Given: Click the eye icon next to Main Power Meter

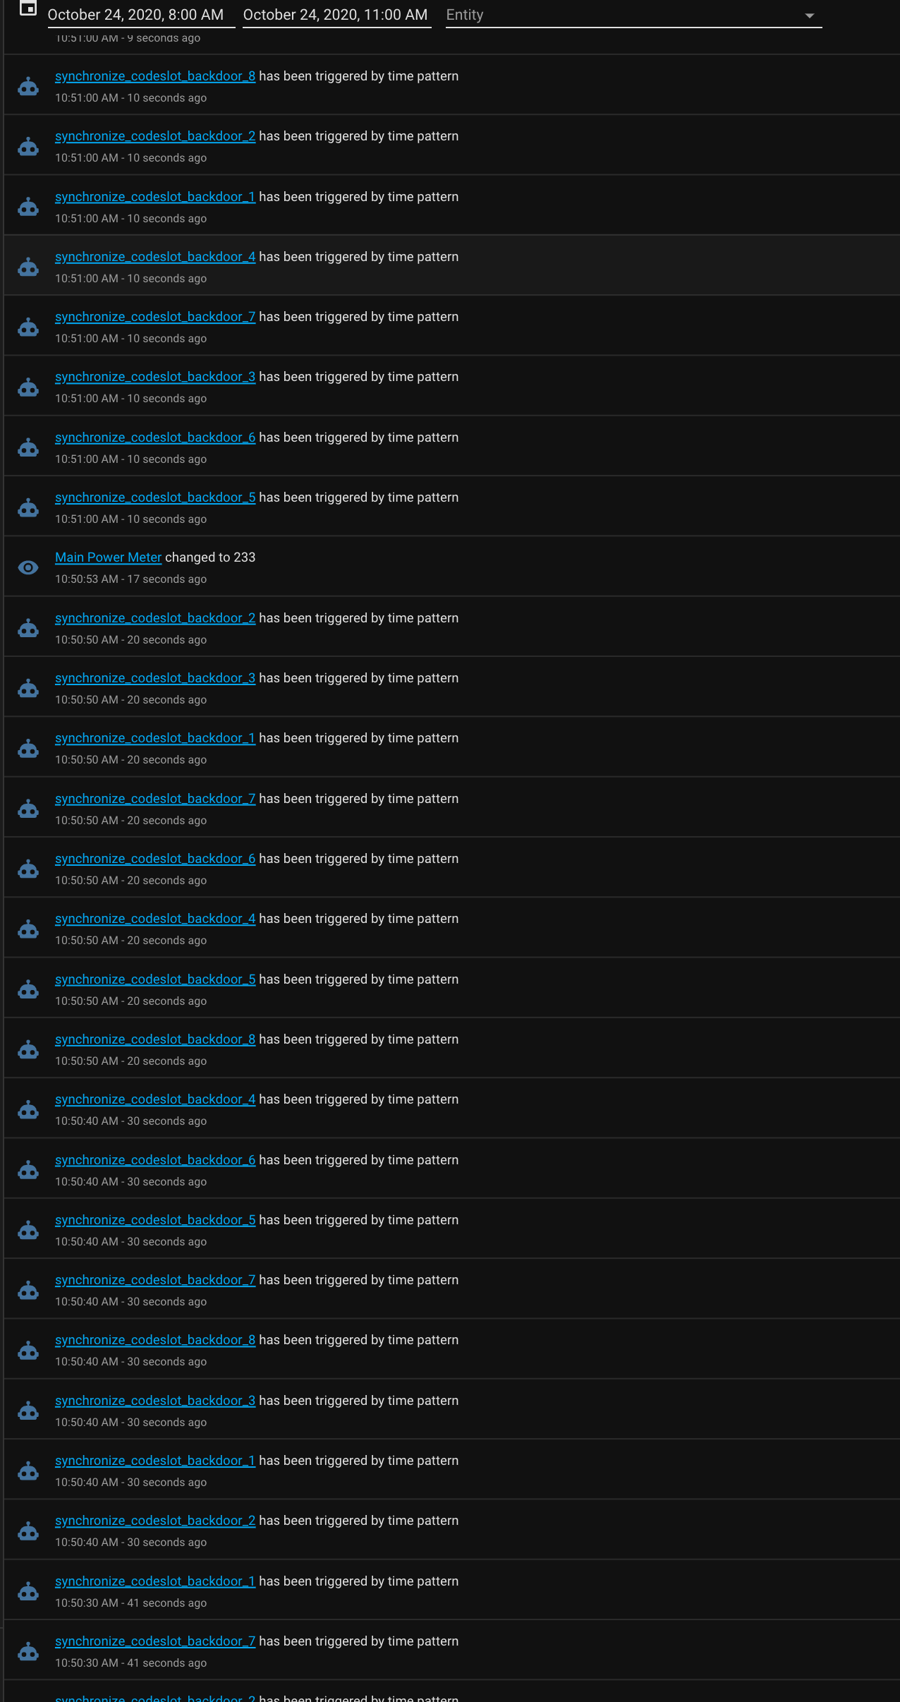Looking at the screenshot, I should (x=28, y=567).
